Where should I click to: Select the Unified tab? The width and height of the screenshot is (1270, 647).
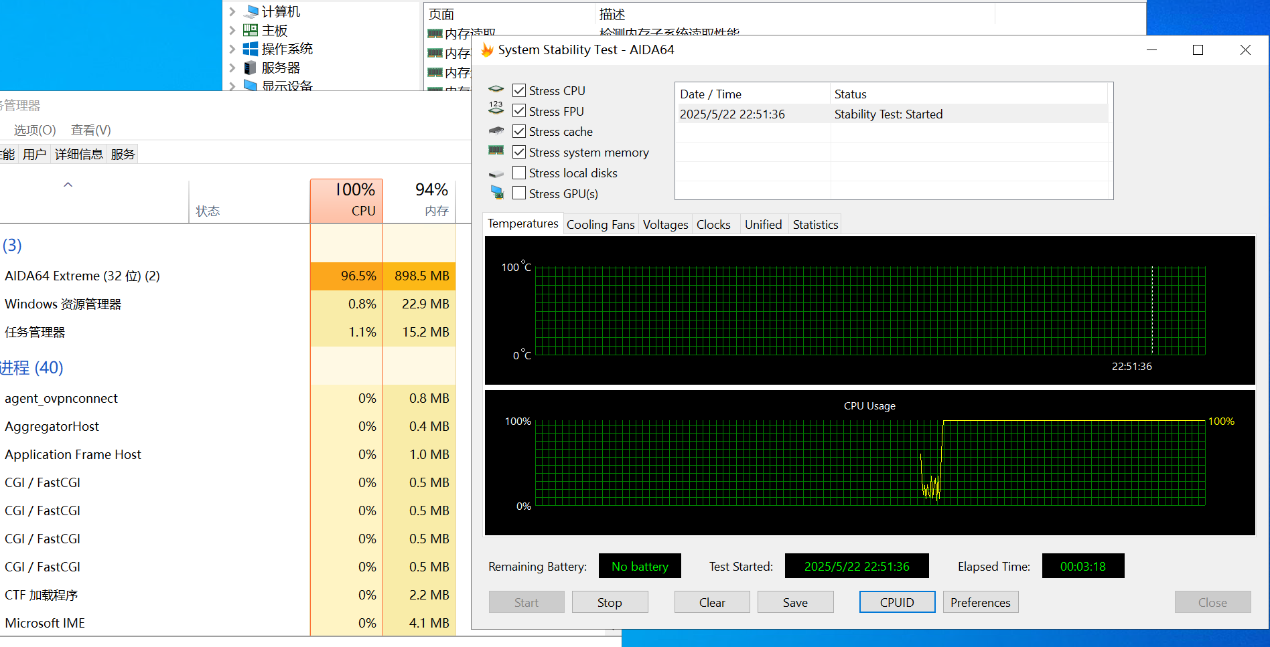[x=763, y=225]
